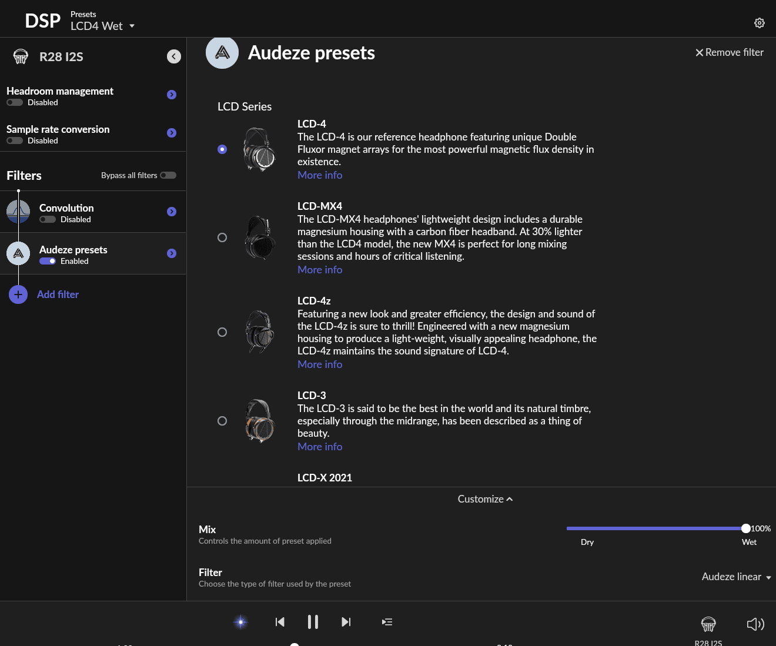
Task: Open the settings gear icon
Action: tap(760, 23)
